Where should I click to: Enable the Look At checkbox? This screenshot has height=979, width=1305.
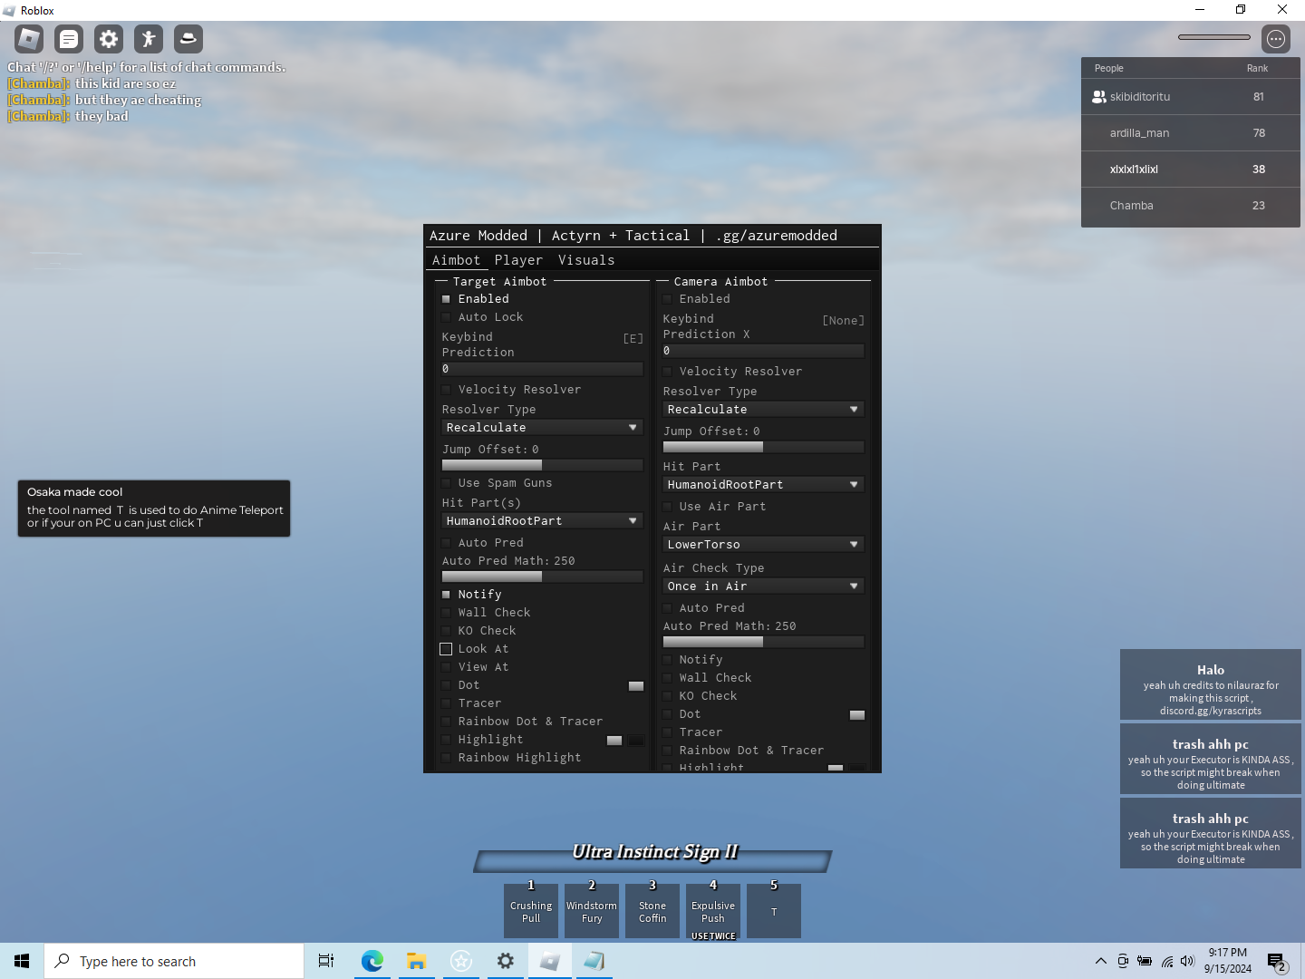446,649
